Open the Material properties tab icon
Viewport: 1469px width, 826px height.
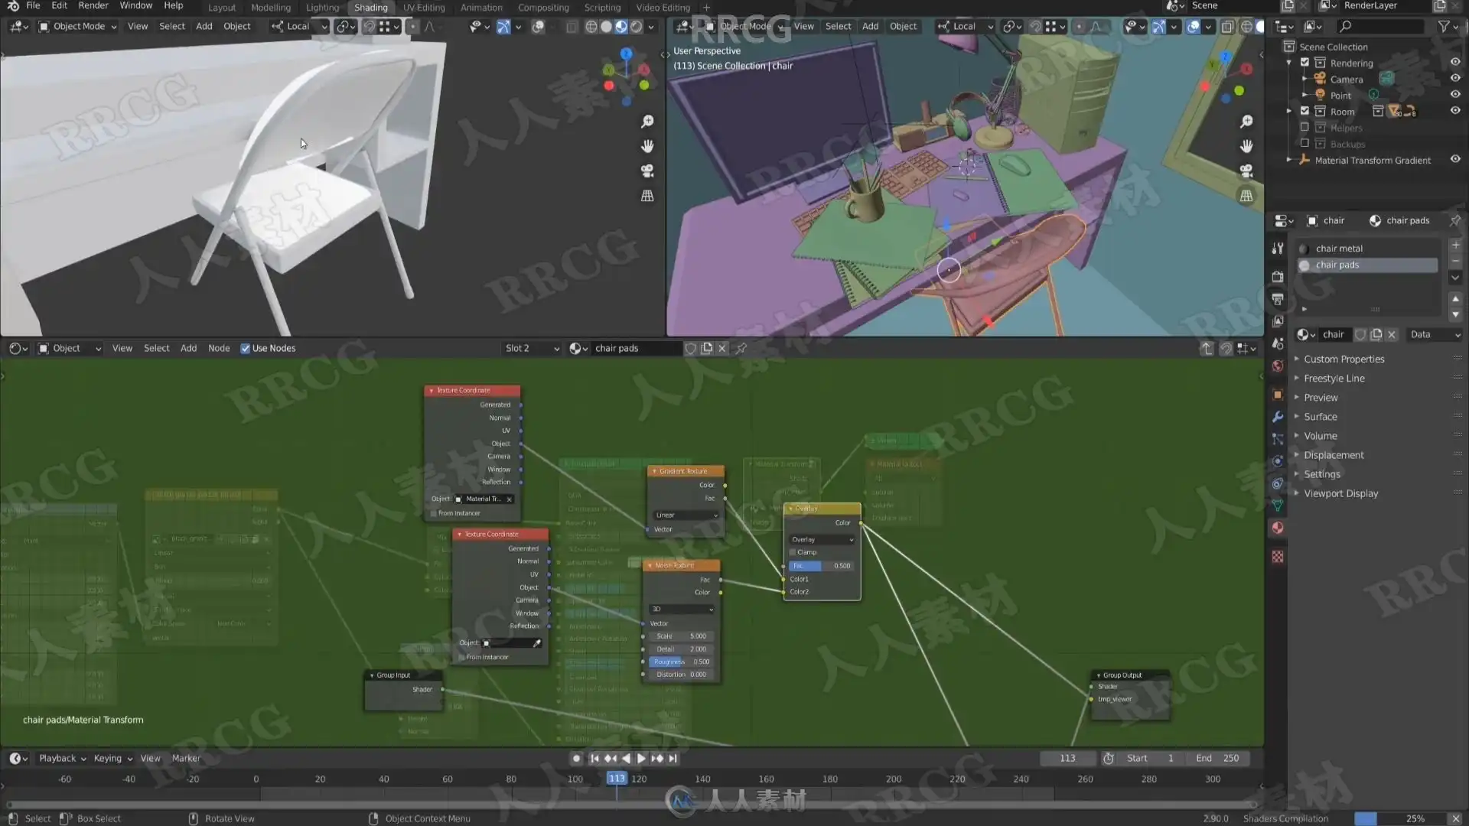pos(1277,528)
